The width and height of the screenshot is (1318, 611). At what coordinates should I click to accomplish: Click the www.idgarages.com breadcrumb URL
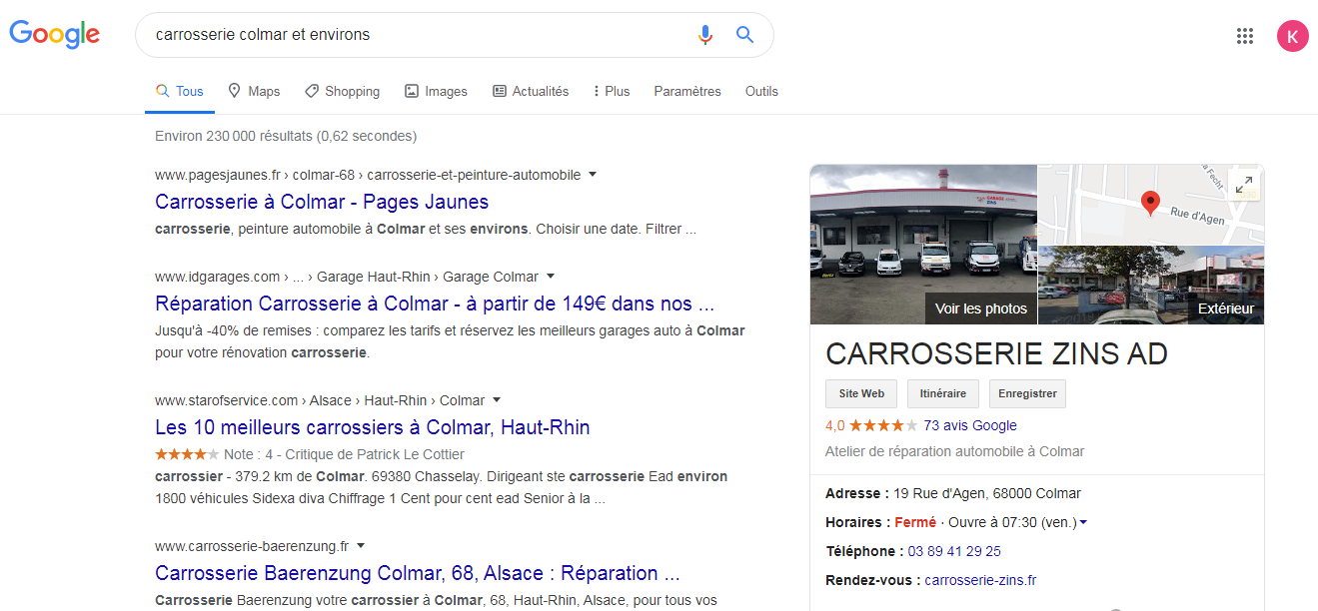[x=347, y=277]
